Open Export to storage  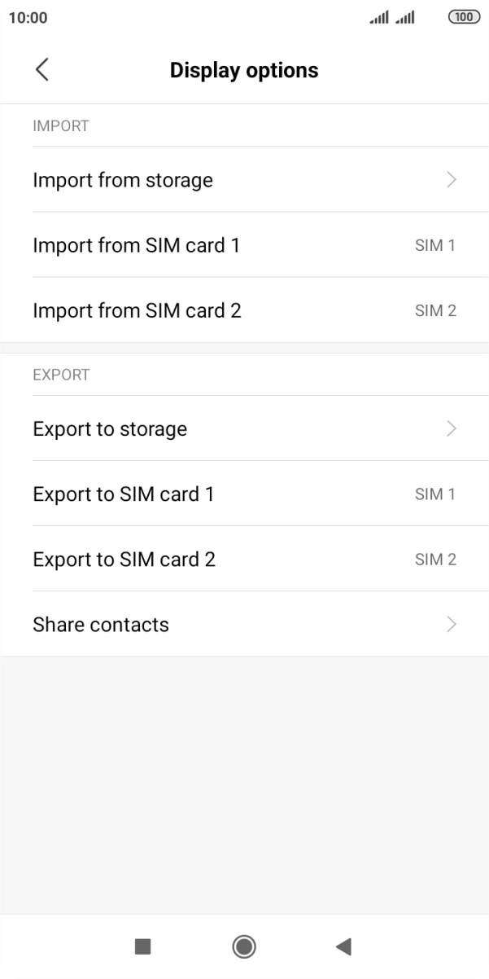pos(110,428)
